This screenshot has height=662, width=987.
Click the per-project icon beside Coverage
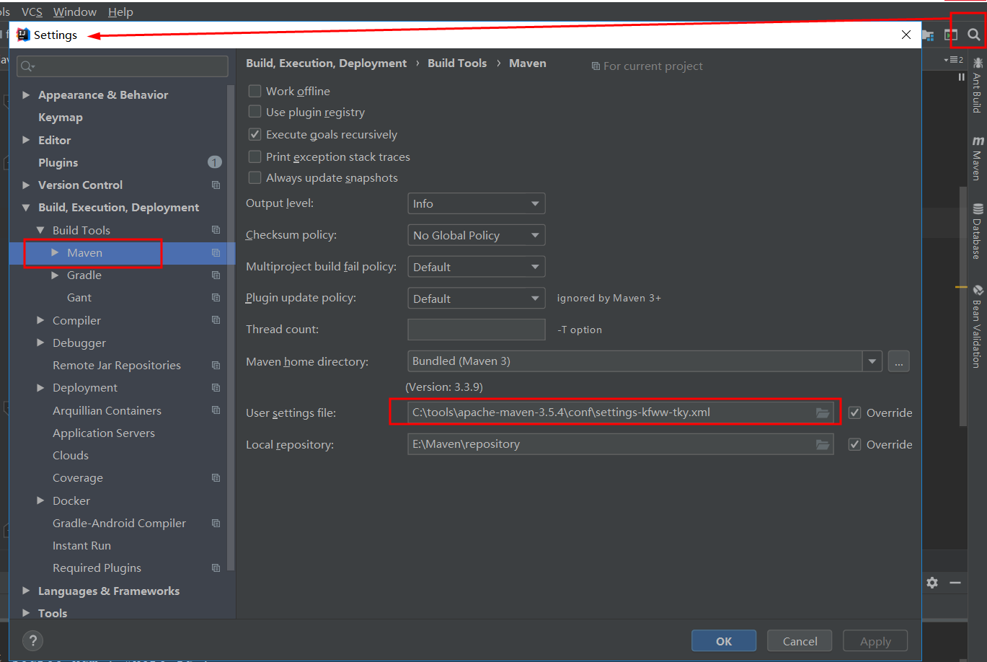pos(216,478)
